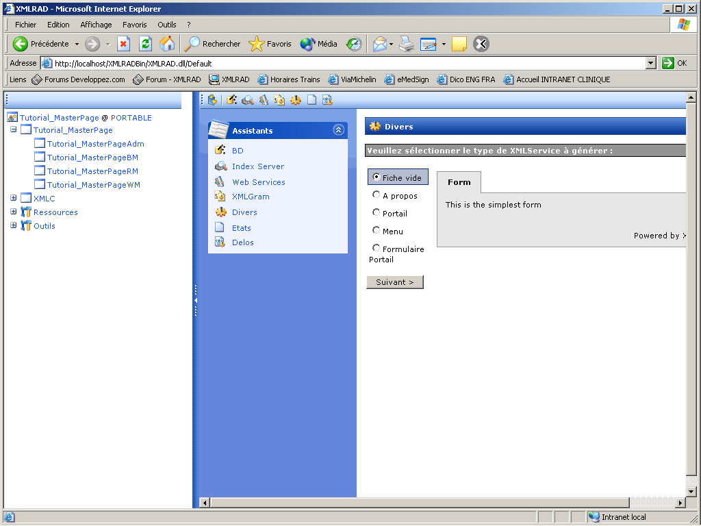Viewport: 701px width, 526px height.
Task: Click the first icon in the XMLRAD toolbar
Action: pos(213,100)
